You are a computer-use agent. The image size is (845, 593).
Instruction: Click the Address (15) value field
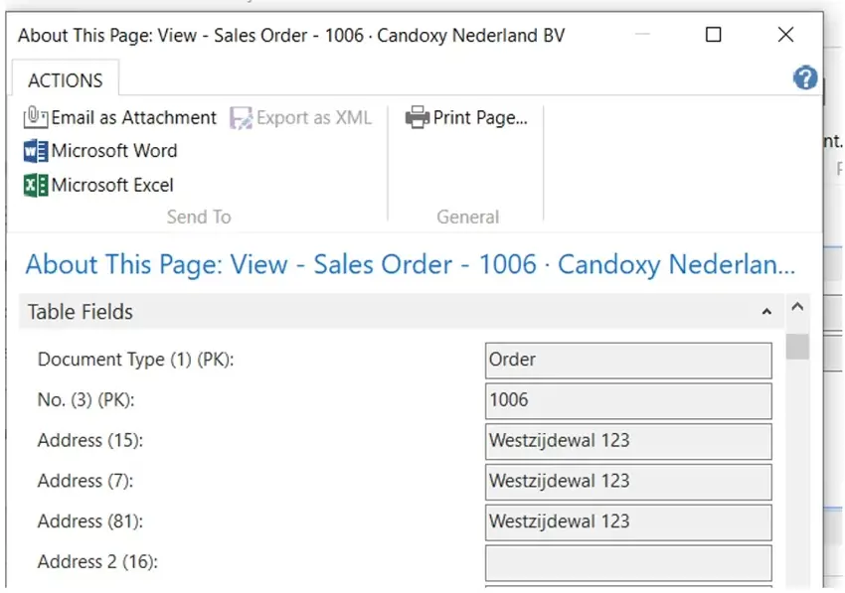(628, 441)
